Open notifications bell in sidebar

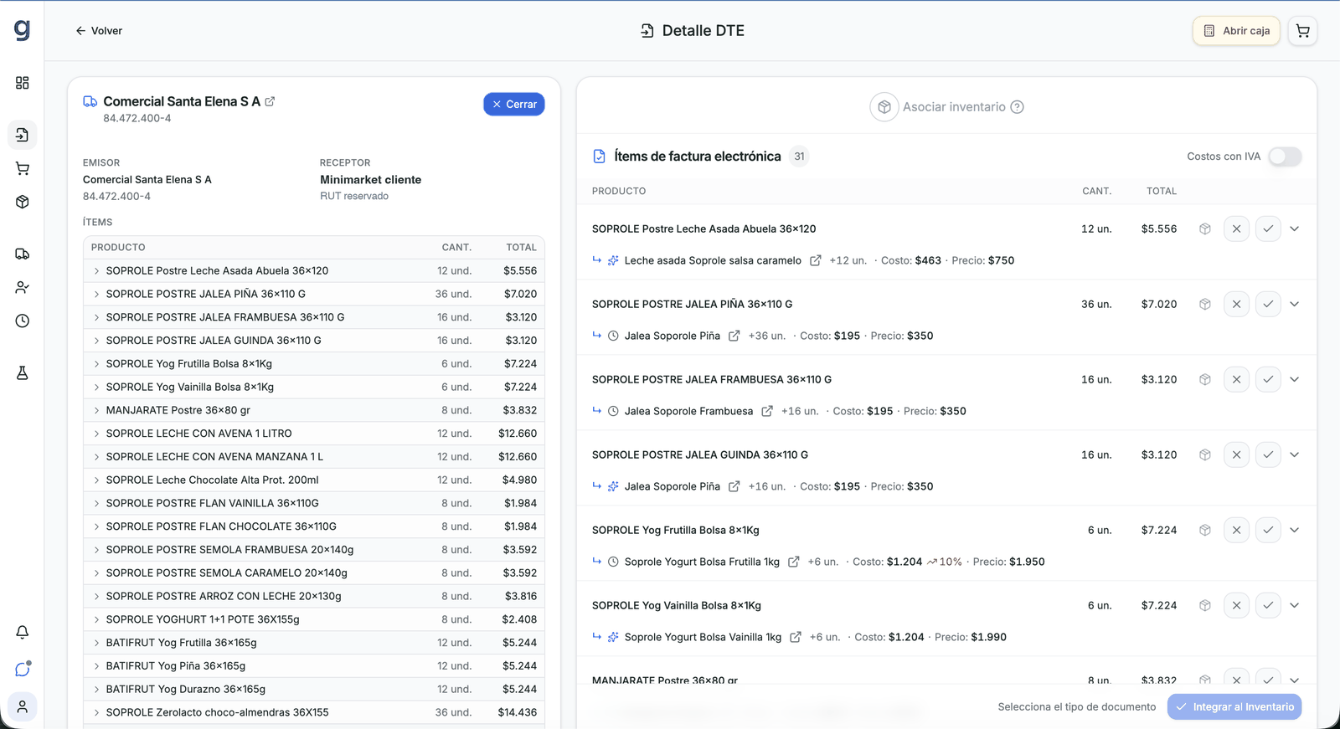point(23,632)
